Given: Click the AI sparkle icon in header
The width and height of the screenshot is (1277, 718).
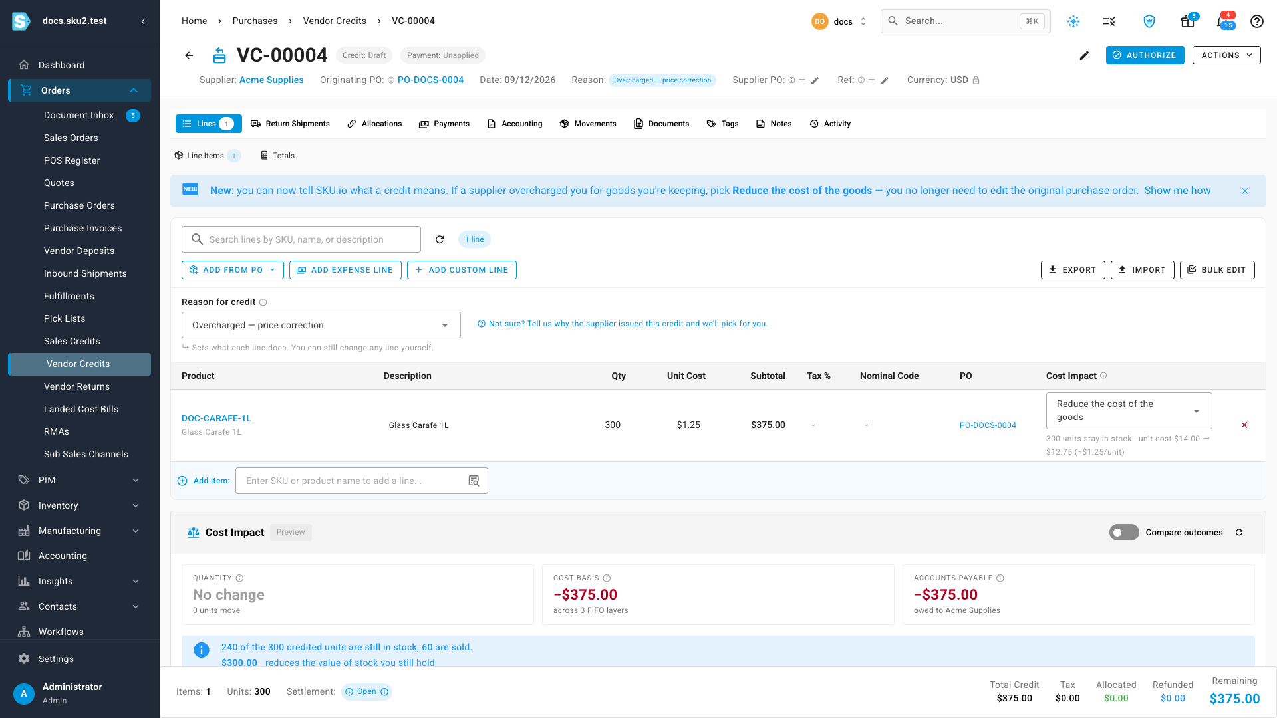Looking at the screenshot, I should coord(1073,21).
